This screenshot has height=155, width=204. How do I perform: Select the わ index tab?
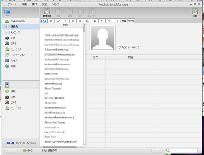tap(117, 21)
